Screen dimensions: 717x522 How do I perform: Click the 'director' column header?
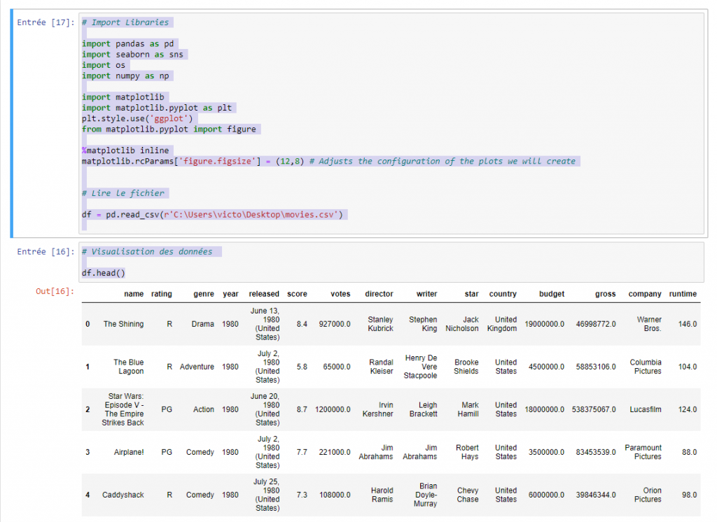(379, 294)
